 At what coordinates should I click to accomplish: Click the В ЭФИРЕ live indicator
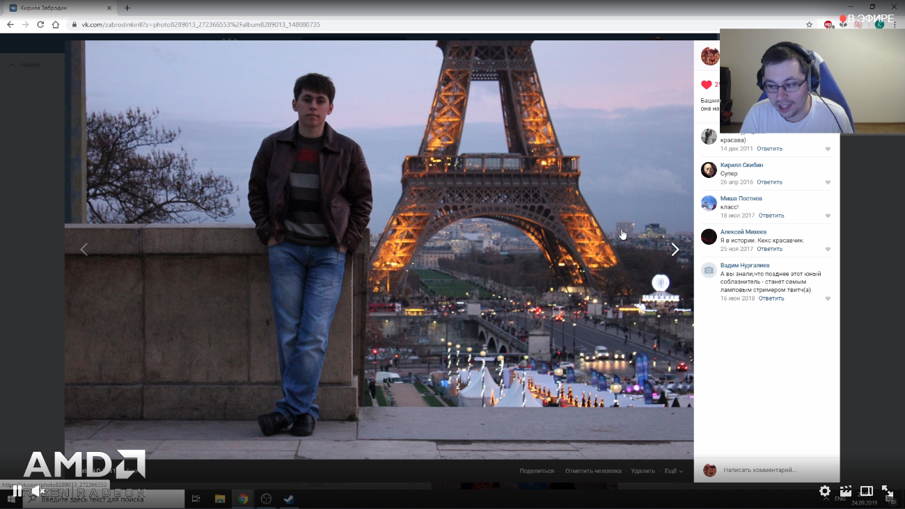pyautogui.click(x=867, y=19)
